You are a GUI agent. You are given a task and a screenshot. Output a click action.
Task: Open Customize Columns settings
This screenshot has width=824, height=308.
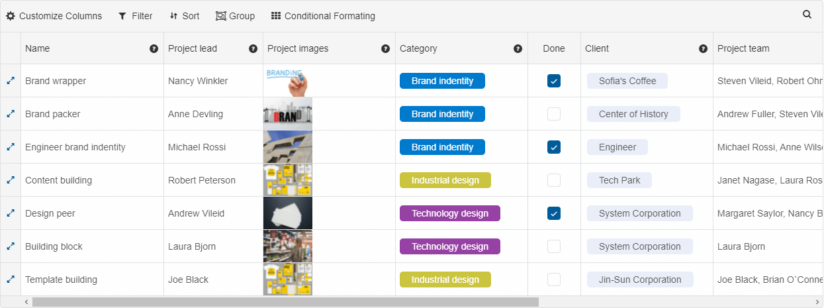click(54, 16)
